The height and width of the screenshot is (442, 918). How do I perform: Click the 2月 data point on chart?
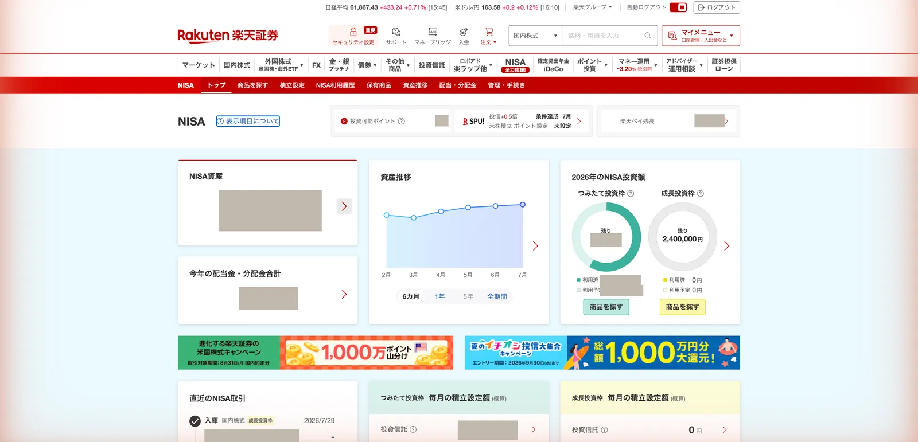coord(387,215)
